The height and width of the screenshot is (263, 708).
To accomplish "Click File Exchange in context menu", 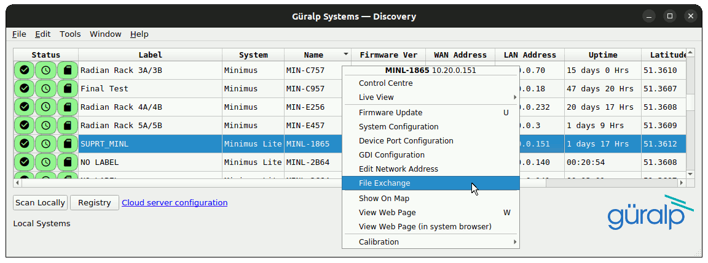I will [x=431, y=183].
